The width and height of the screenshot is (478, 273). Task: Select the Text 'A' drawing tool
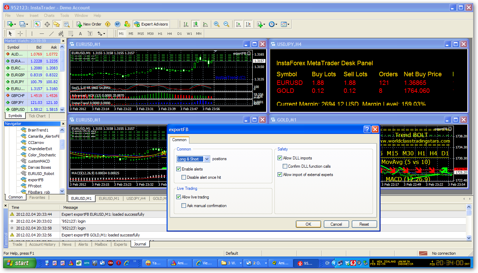(80, 33)
